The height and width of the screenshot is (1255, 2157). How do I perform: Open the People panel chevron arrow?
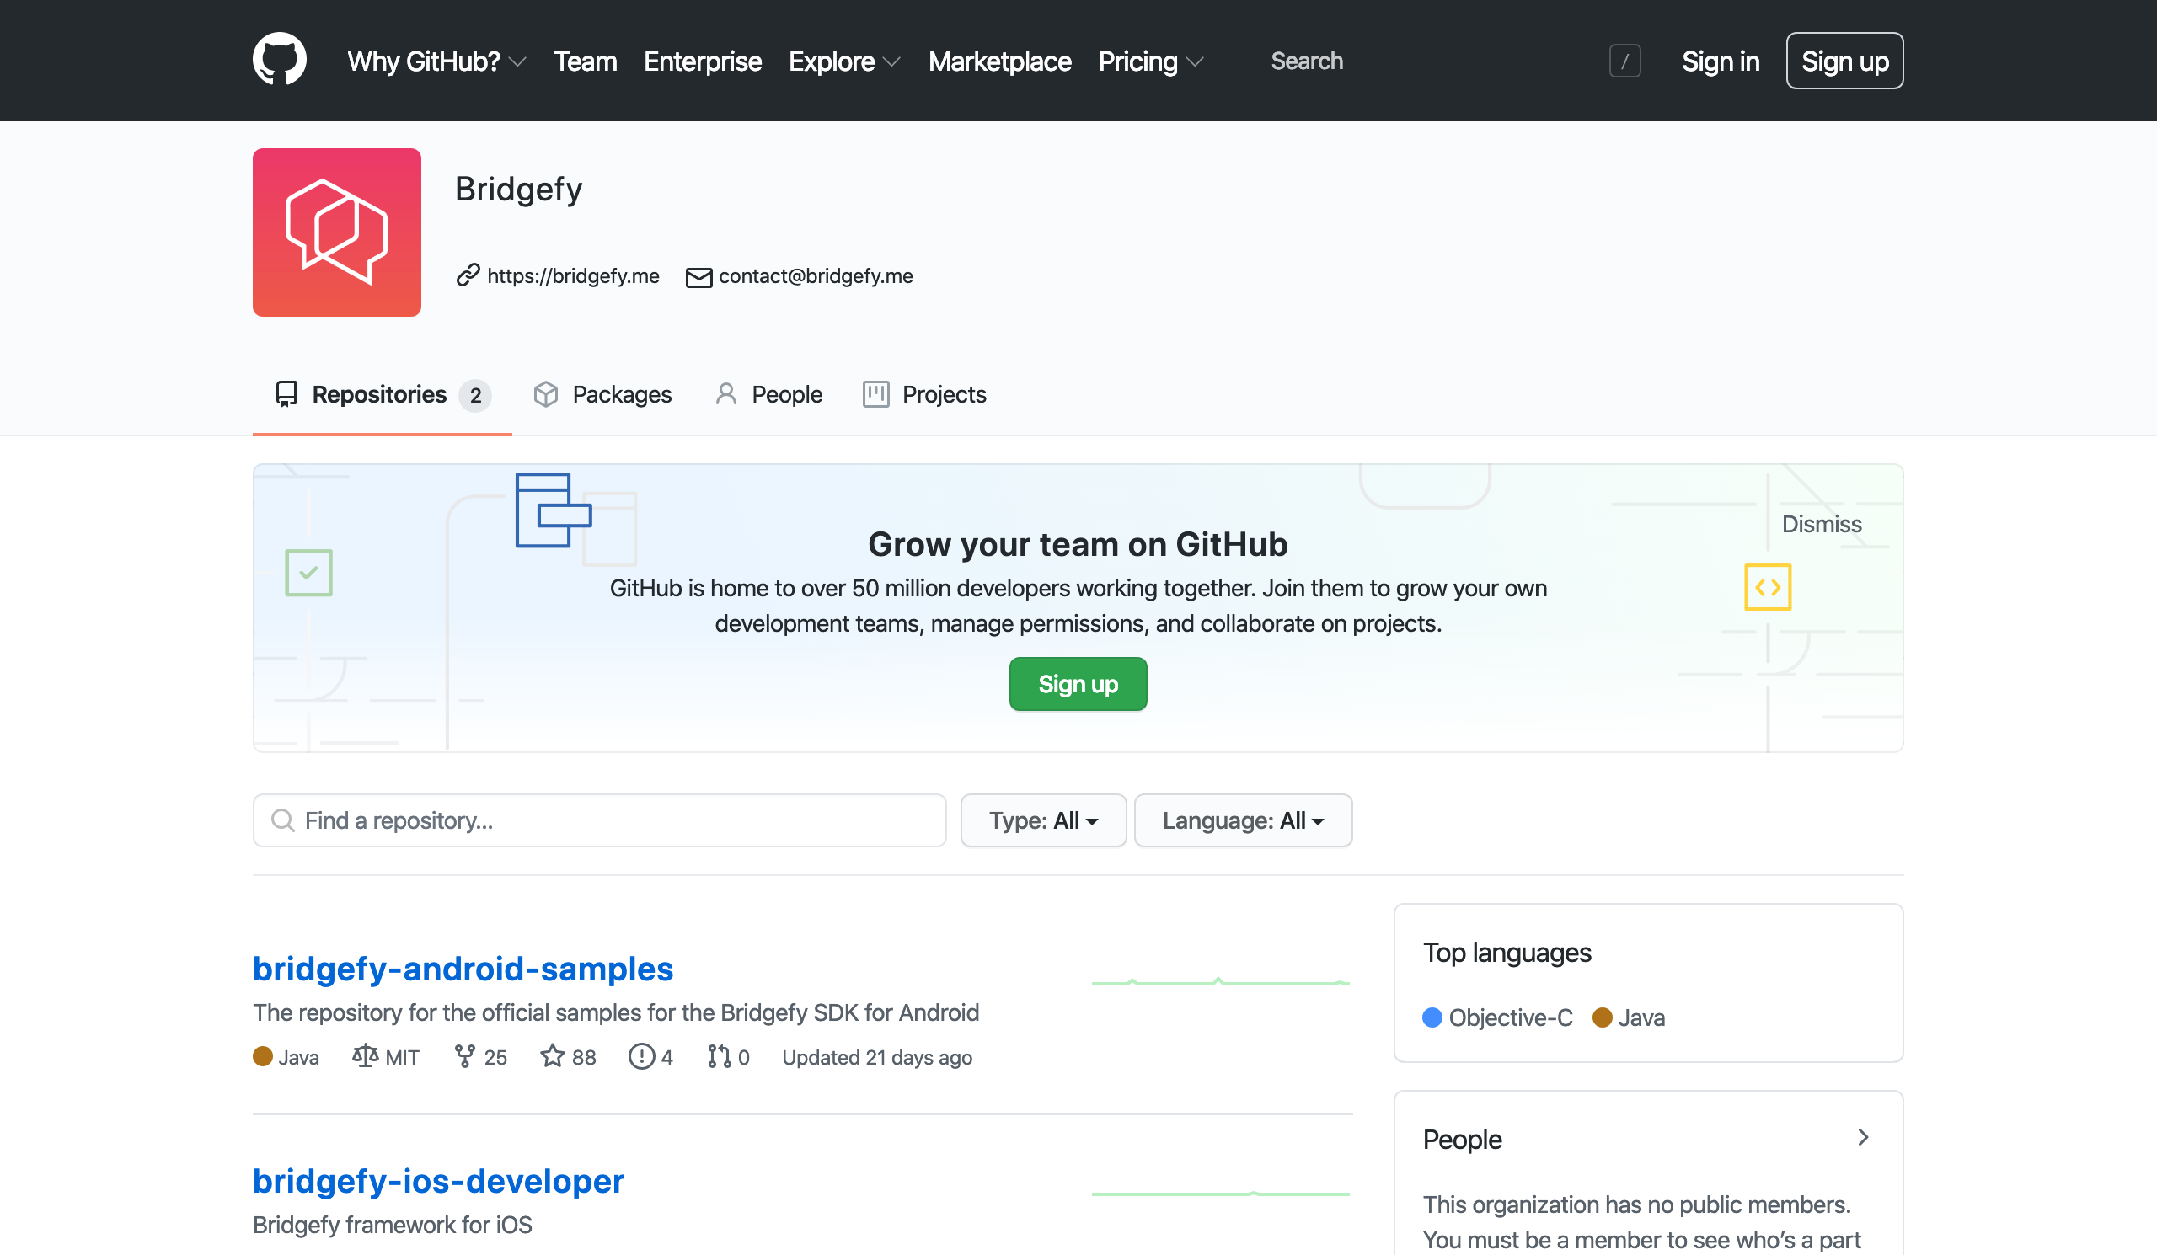click(x=1863, y=1137)
